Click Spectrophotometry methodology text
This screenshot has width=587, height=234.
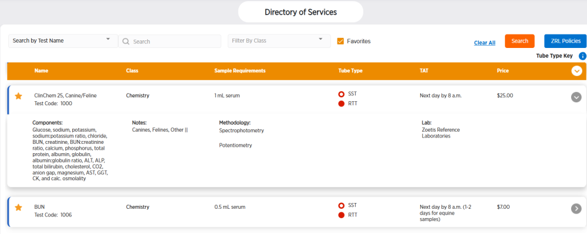pyautogui.click(x=241, y=130)
